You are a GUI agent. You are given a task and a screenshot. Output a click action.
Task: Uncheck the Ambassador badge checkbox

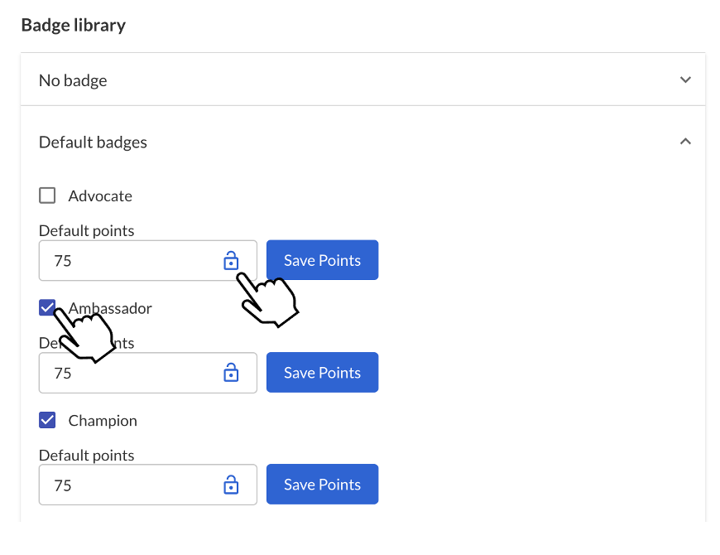tap(47, 307)
